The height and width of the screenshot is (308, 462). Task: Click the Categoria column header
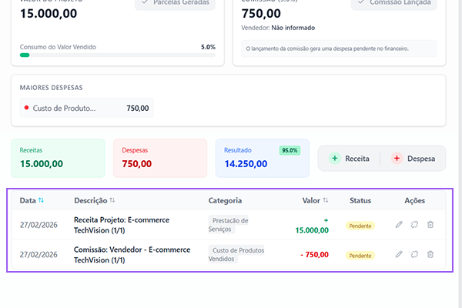coord(225,200)
